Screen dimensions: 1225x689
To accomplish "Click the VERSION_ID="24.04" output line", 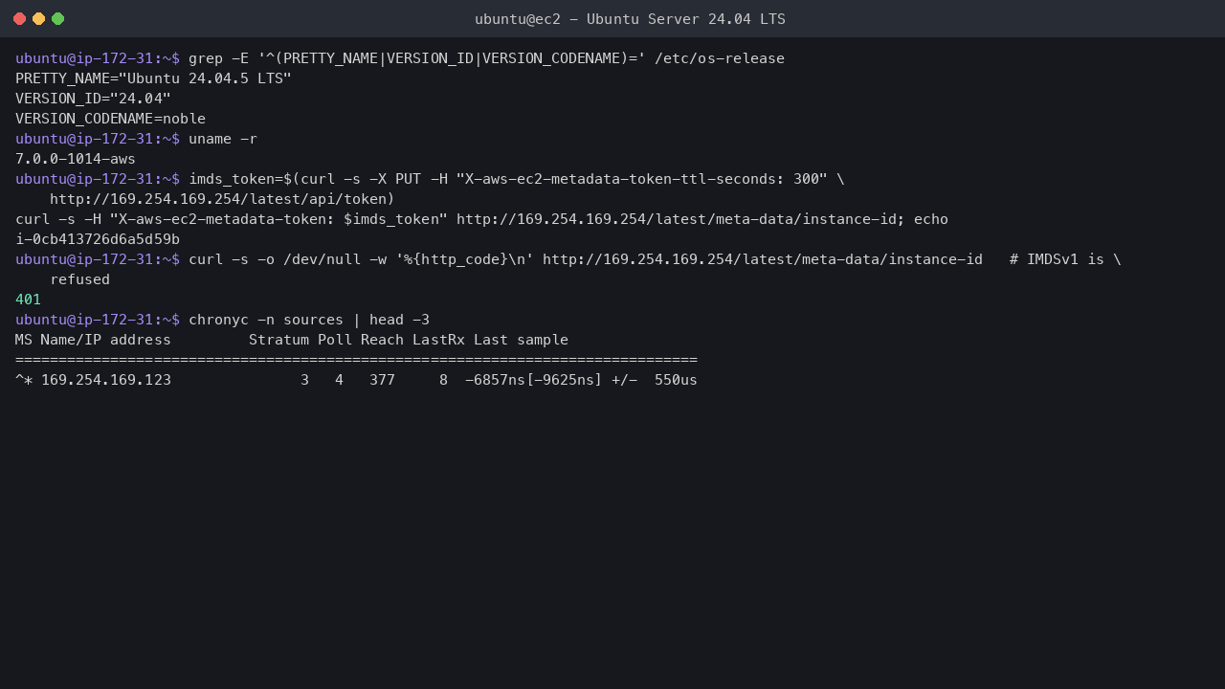I will click(x=93, y=99).
